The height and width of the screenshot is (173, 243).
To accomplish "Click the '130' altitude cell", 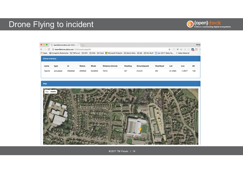I will 194,71.
